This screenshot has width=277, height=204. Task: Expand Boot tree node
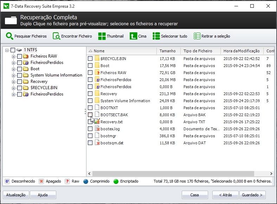click(x=13, y=70)
